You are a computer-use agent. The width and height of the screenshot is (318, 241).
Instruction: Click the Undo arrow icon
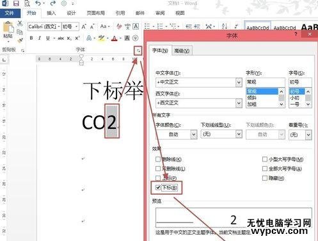[x=38, y=3]
